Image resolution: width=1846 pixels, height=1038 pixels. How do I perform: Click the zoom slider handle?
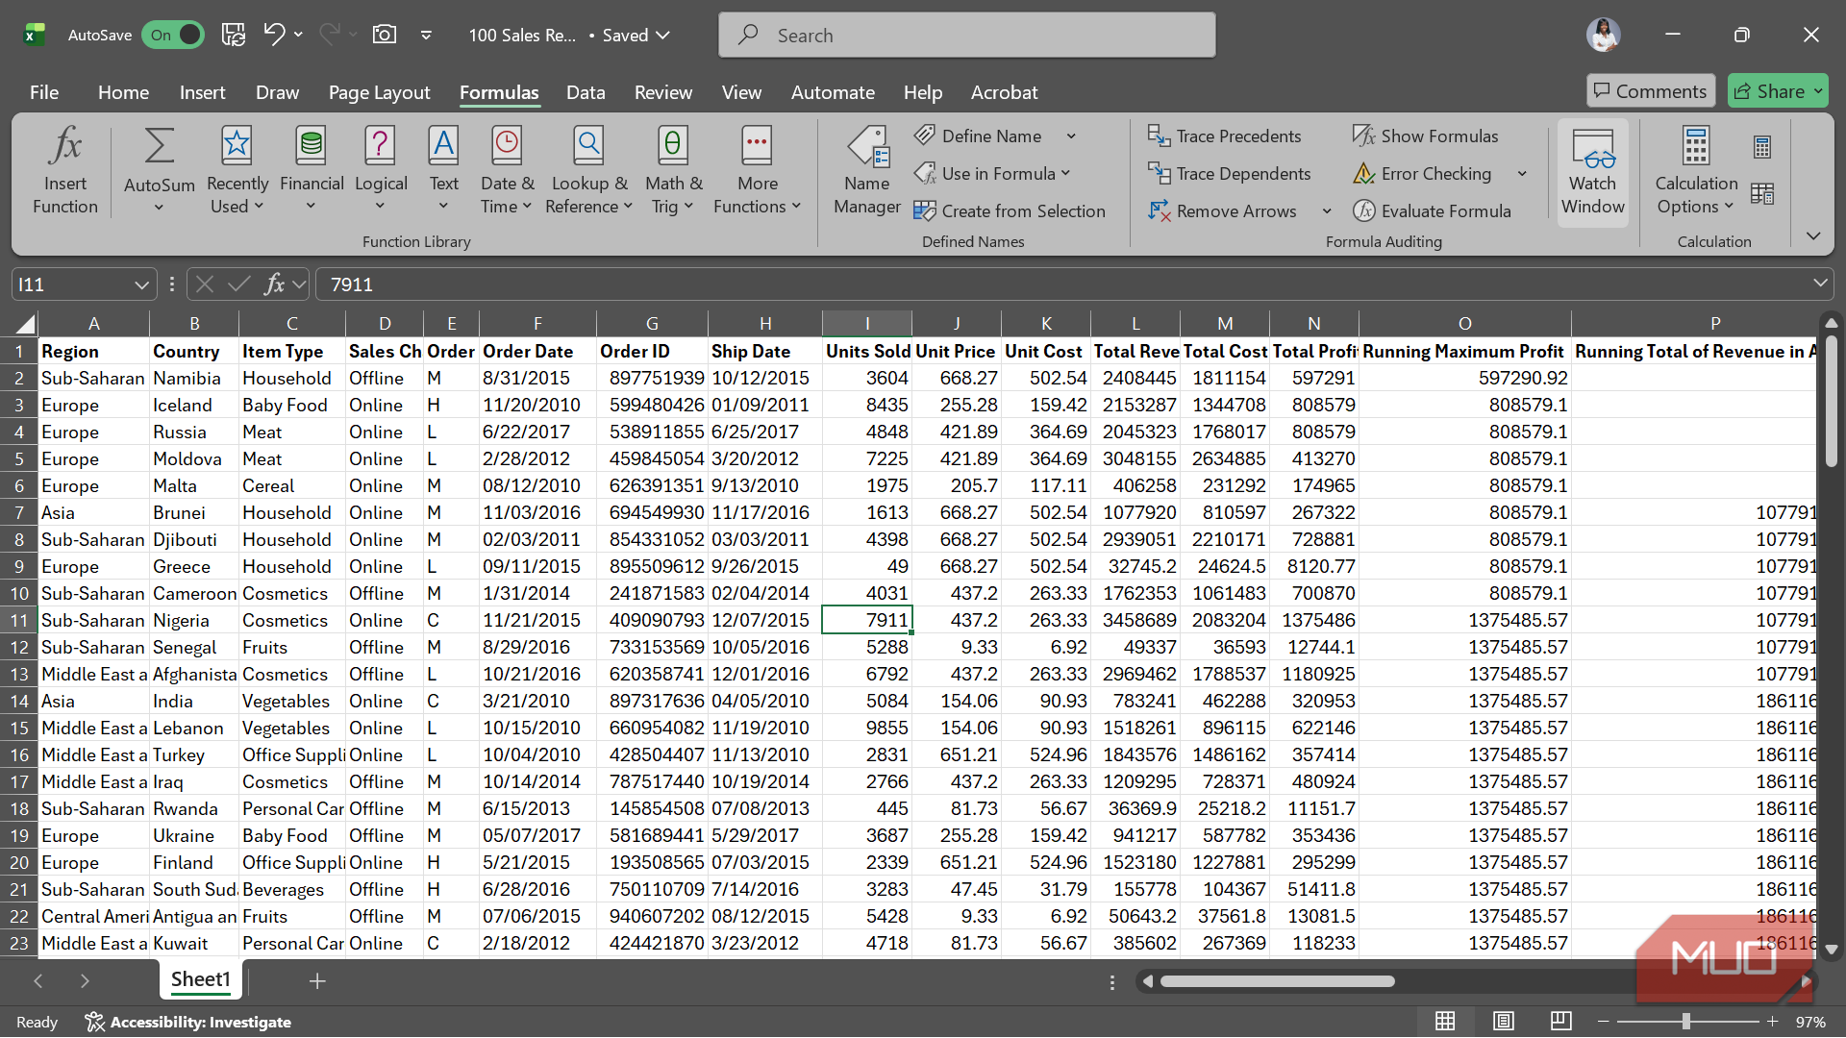click(1686, 1021)
